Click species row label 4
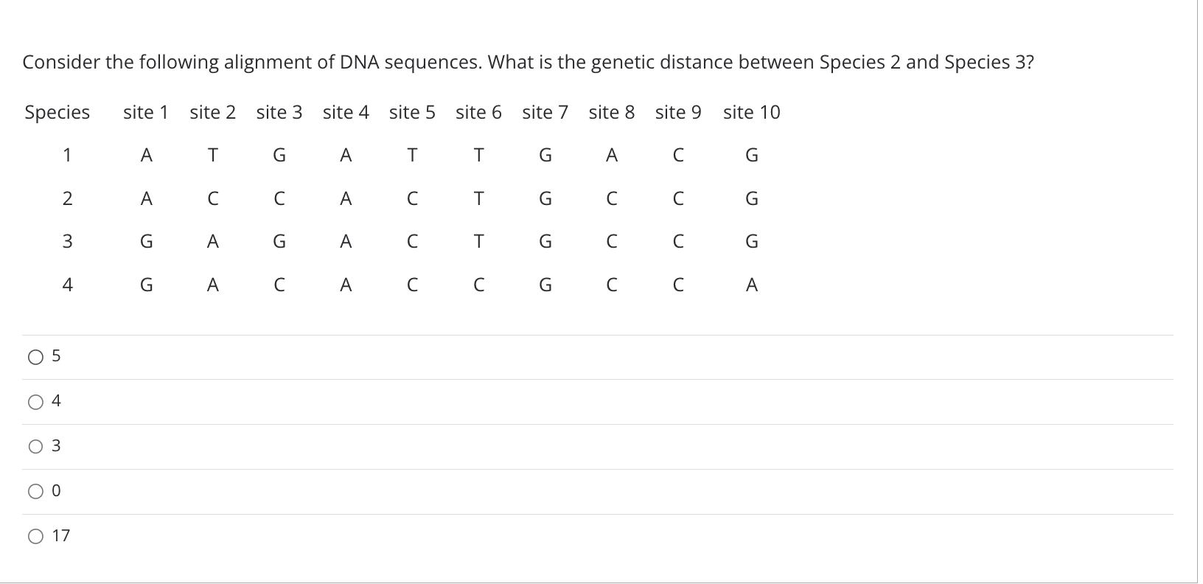 67,285
